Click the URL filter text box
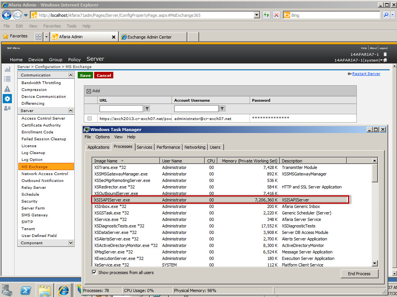397x297 pixels. 121,109
